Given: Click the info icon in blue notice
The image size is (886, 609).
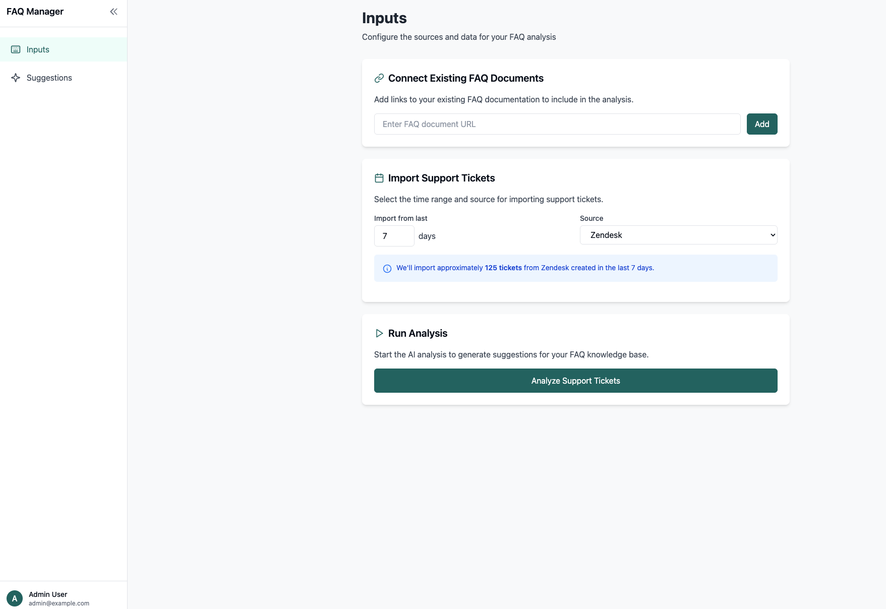Looking at the screenshot, I should [387, 269].
